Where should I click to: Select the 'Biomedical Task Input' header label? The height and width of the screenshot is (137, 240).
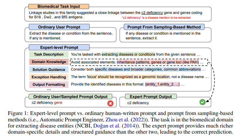click(59, 6)
